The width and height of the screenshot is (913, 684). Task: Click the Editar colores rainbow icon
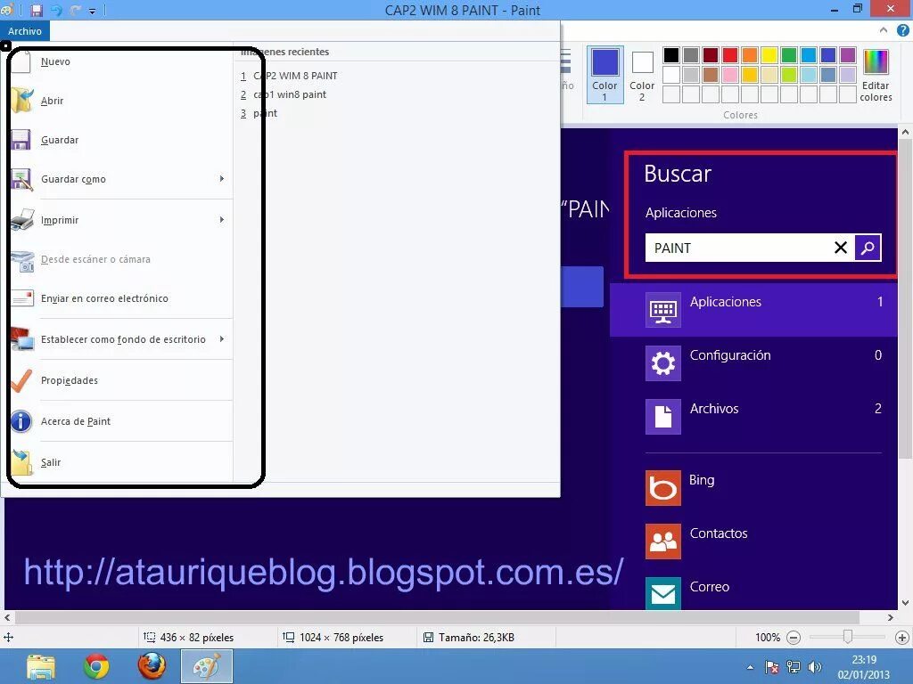(876, 61)
